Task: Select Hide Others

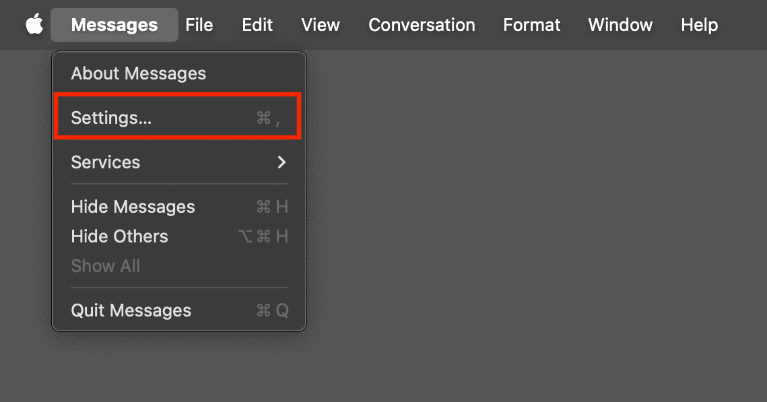Action: pos(119,236)
